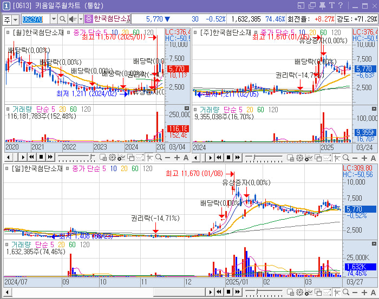Screen dimensions: 379x299
Task: Stop the weekly chart playback
Action: [x=228, y=158]
